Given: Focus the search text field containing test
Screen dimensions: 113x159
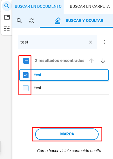Looking at the screenshot, I should click(x=58, y=42).
